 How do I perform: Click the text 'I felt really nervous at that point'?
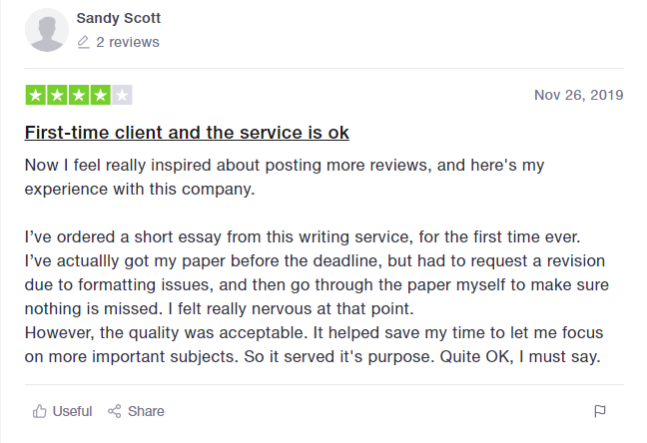coord(292,309)
